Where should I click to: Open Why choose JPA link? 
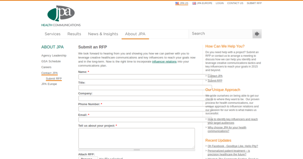click(227, 129)
